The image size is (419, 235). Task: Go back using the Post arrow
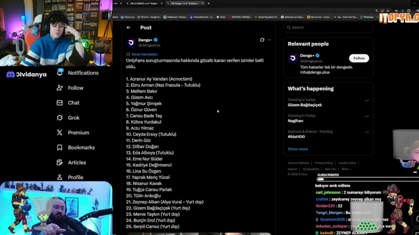pos(129,28)
